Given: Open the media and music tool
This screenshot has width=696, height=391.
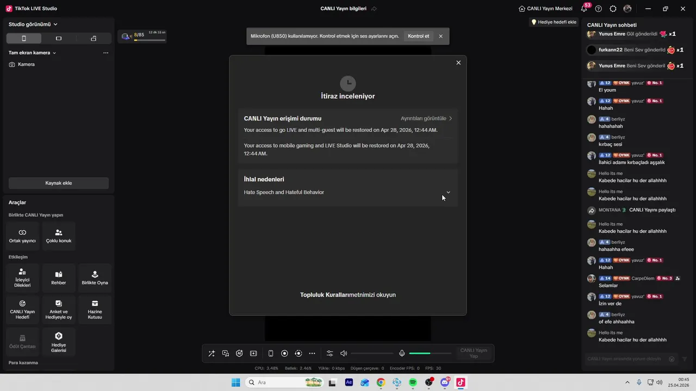Looking at the screenshot, I should (x=226, y=354).
